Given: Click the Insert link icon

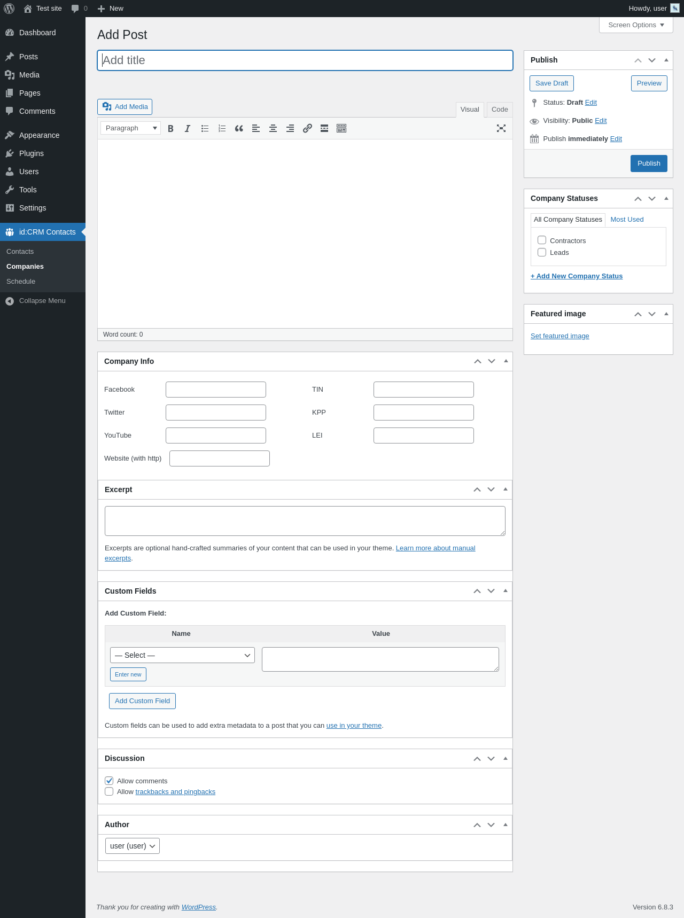Looking at the screenshot, I should click(x=307, y=128).
